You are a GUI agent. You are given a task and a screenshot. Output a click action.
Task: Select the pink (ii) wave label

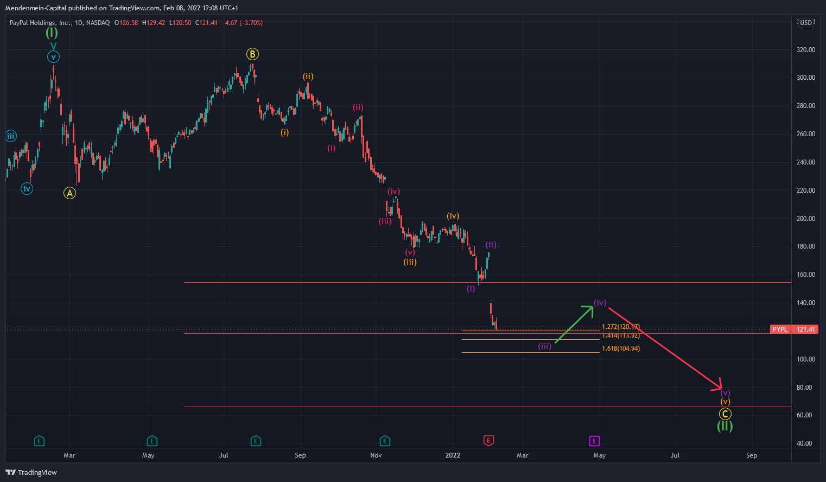click(358, 107)
